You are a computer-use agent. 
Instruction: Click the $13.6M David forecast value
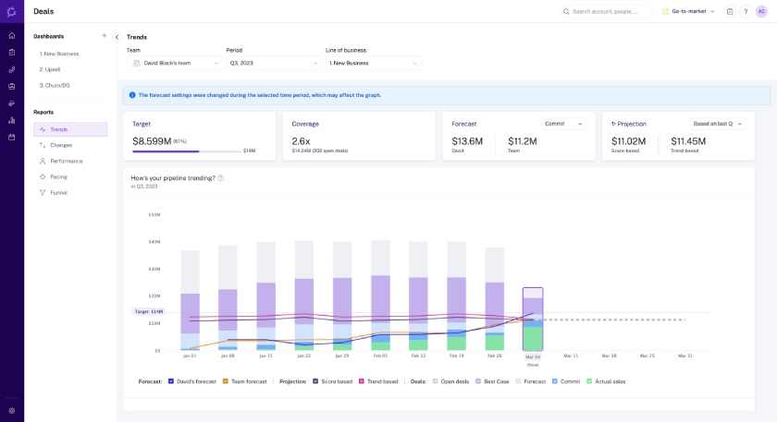(x=467, y=141)
